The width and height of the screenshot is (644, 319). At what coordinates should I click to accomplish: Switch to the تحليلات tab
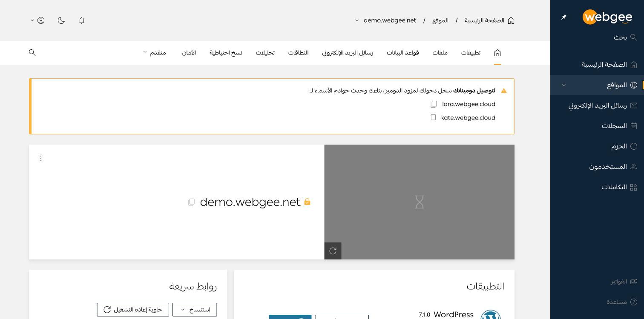pyautogui.click(x=265, y=53)
